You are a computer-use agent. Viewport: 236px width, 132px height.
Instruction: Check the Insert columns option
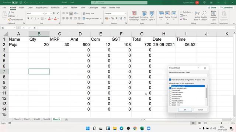(170, 97)
